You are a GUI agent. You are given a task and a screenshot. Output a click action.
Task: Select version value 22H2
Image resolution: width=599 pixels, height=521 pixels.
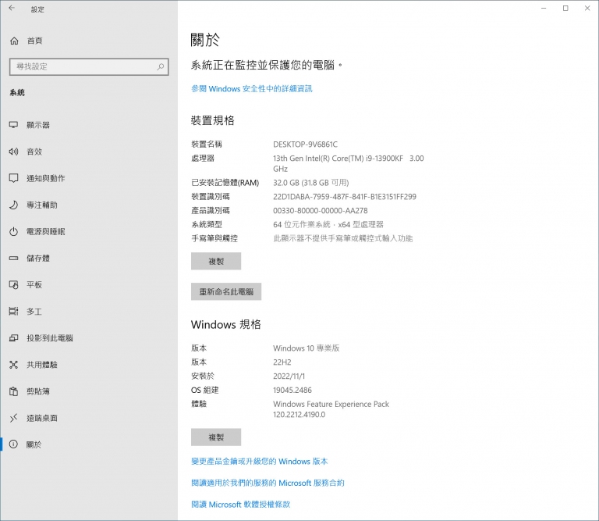click(x=282, y=362)
